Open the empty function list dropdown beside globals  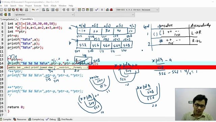coord(105,15)
